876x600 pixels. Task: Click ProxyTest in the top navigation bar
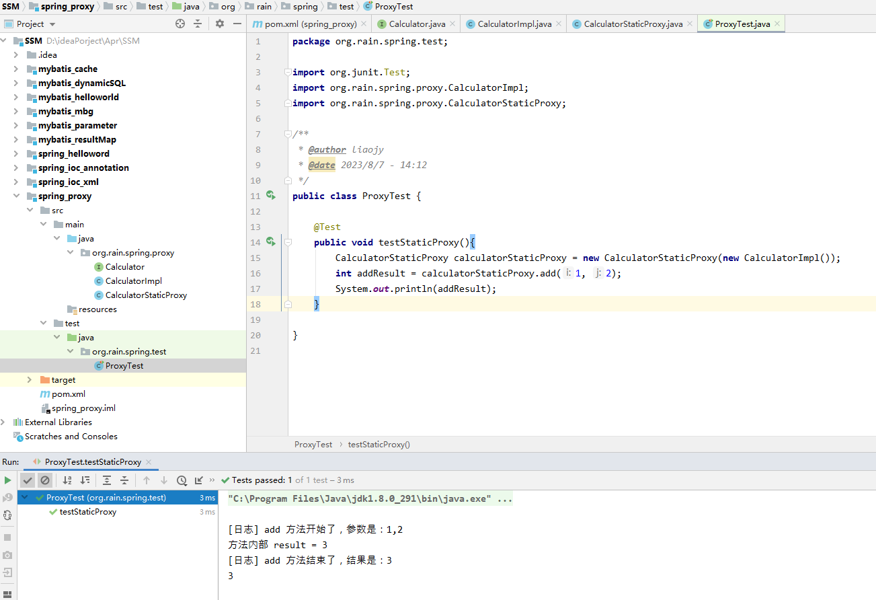coord(388,6)
